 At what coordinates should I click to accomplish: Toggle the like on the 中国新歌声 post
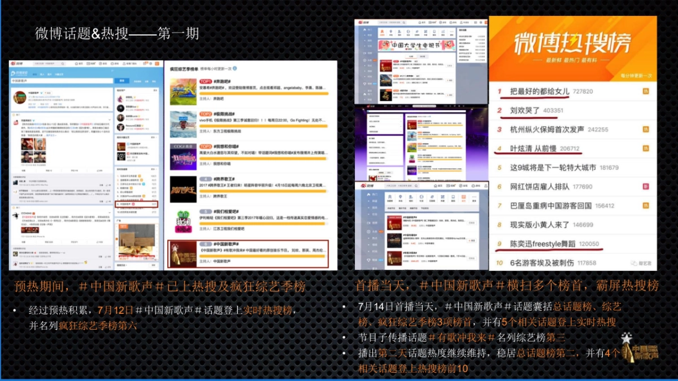[99, 170]
